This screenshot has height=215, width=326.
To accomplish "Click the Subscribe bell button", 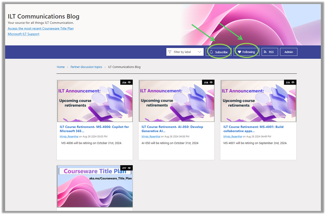I will point(219,52).
